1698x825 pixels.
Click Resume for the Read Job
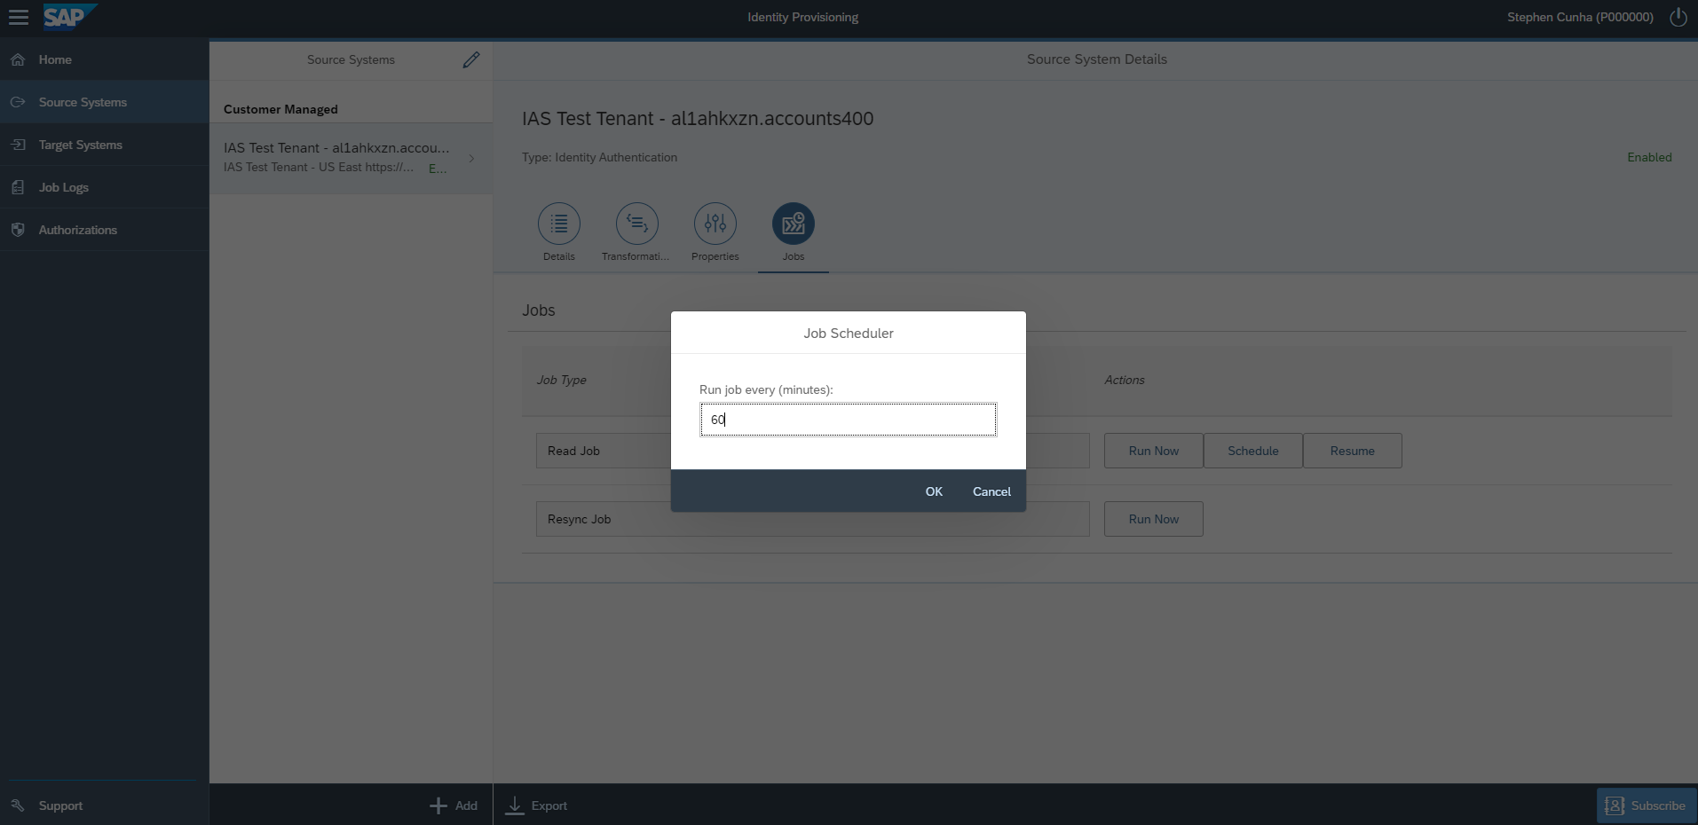[1353, 451]
